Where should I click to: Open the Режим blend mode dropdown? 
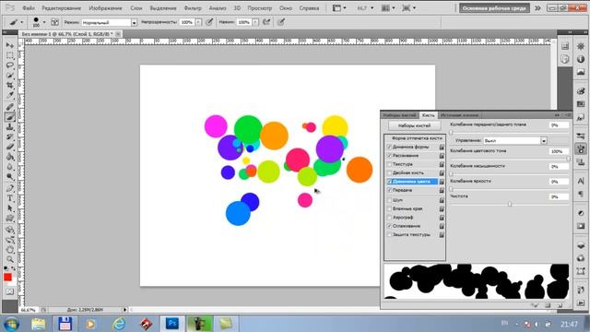point(134,22)
